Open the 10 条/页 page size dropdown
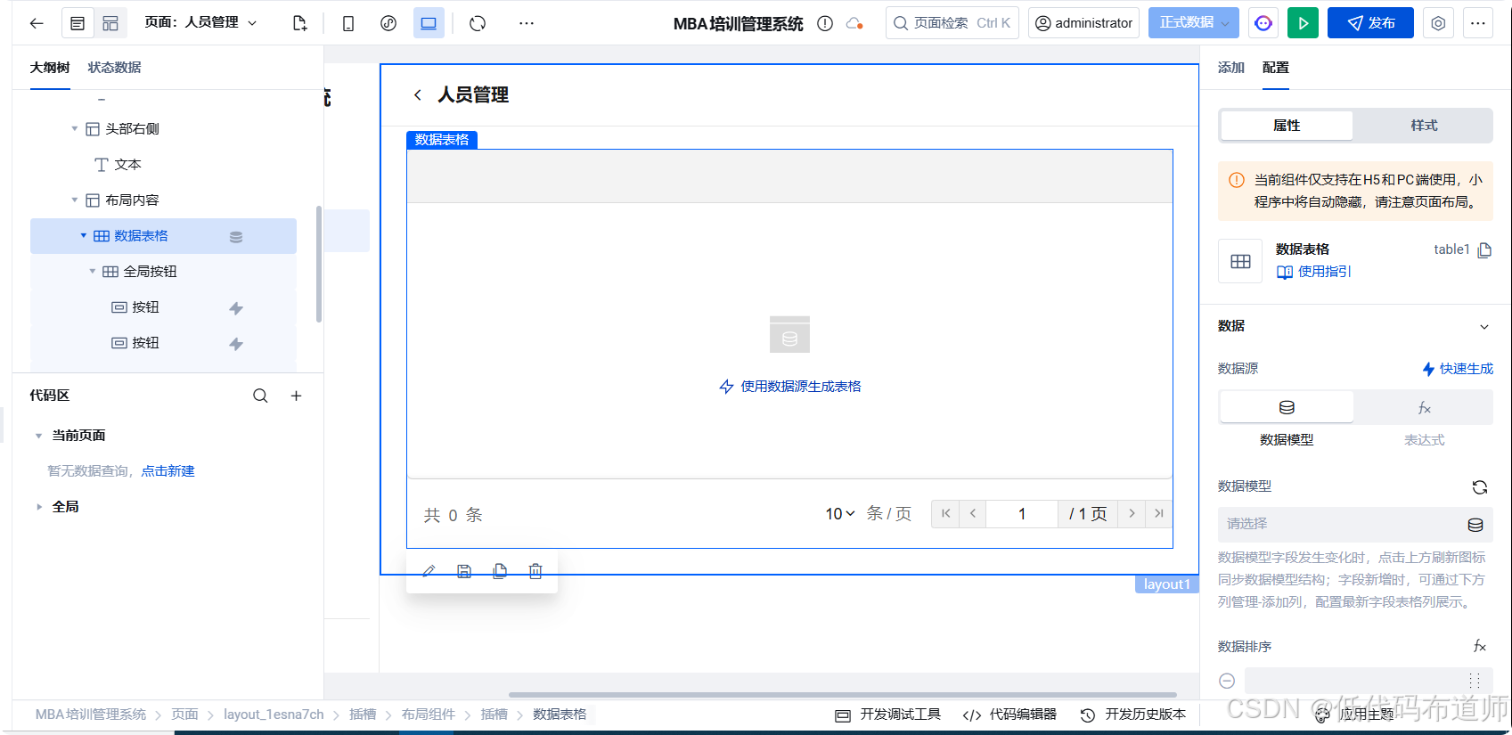The image size is (1512, 735). coord(840,514)
